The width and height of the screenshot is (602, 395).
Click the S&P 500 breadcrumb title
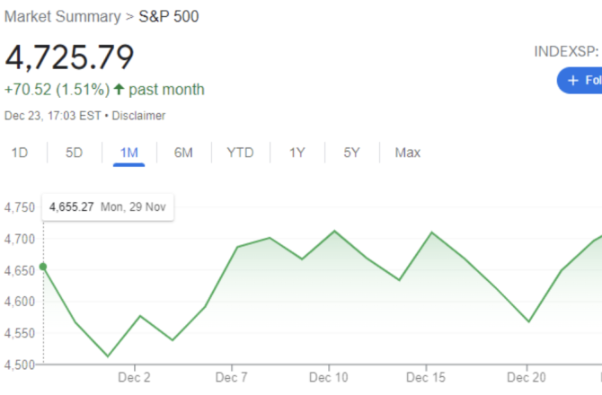169,16
